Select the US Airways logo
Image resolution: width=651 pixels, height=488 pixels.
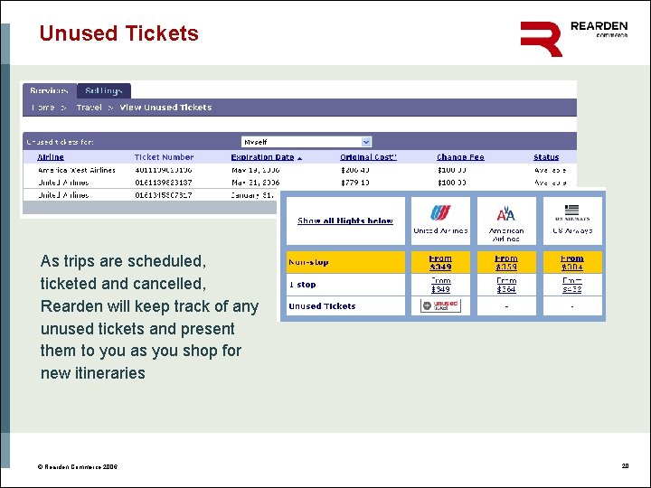(571, 212)
